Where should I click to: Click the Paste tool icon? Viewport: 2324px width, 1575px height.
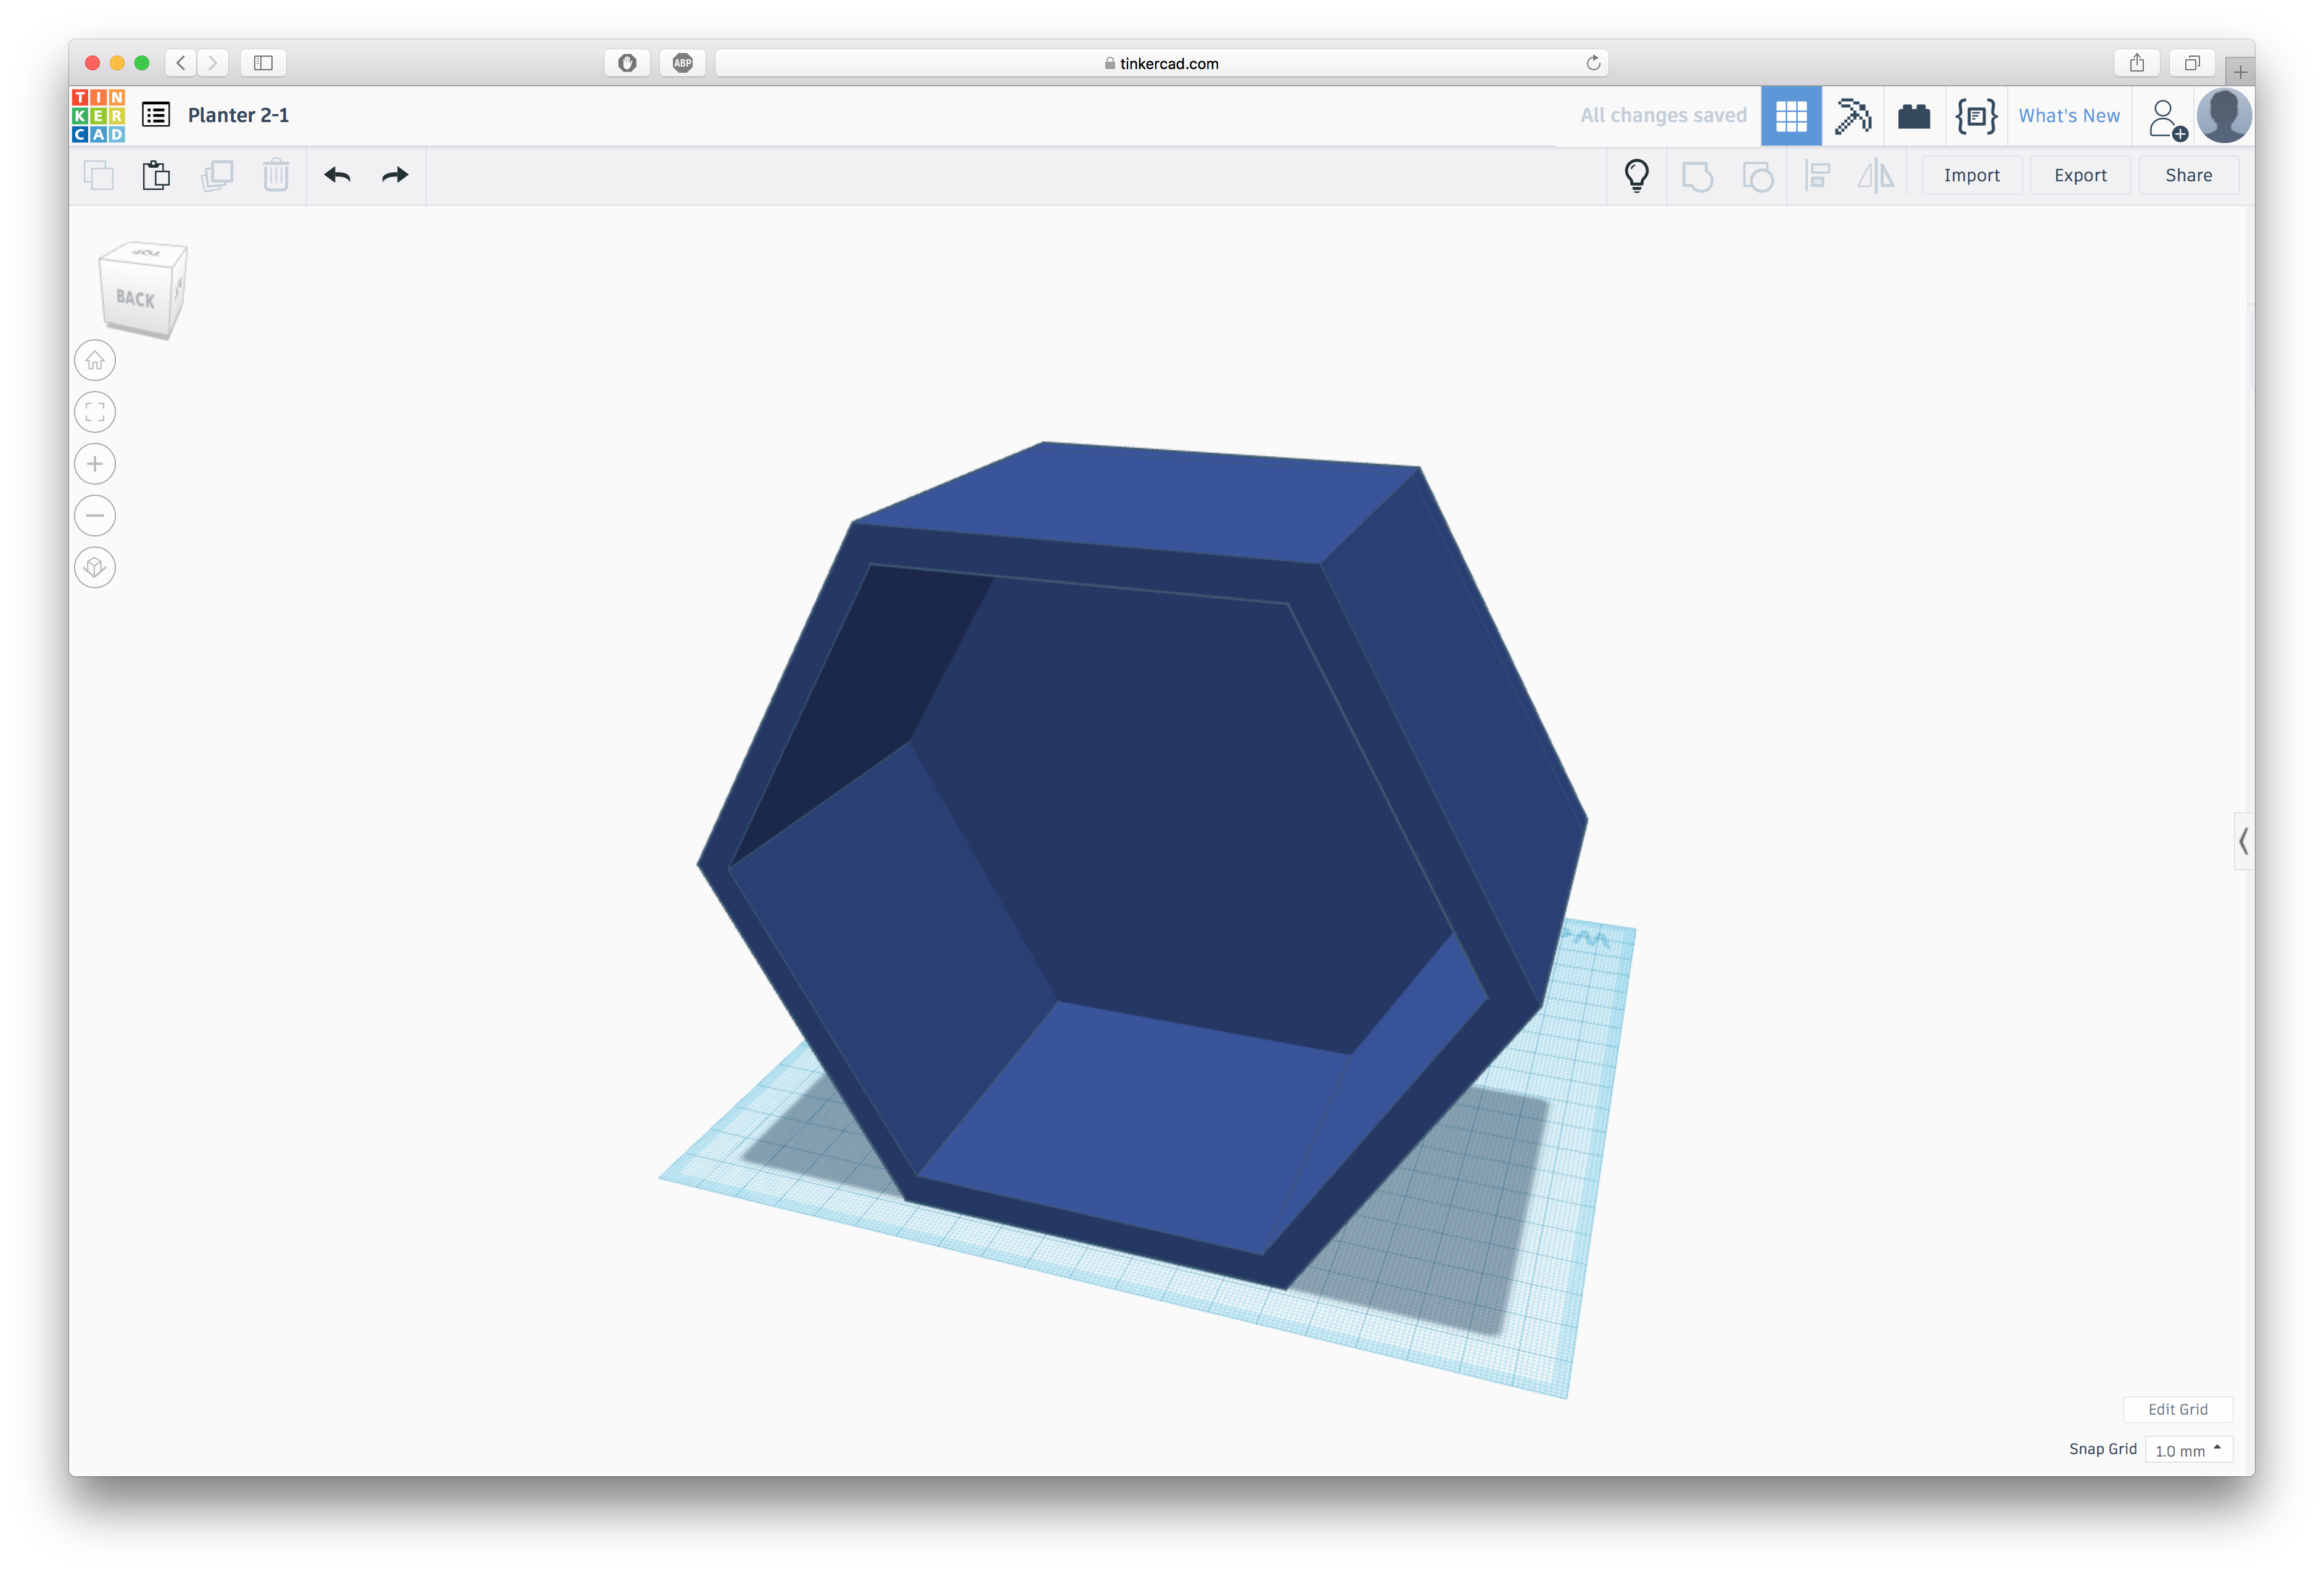[156, 175]
